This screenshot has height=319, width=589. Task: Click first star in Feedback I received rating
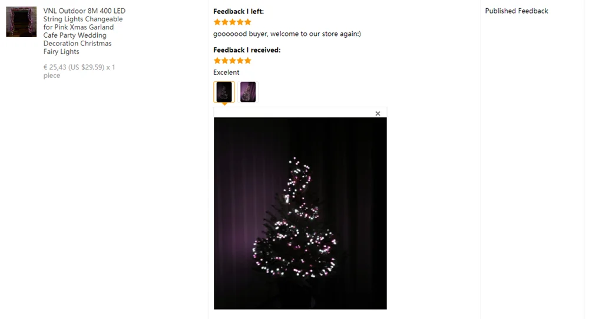(x=217, y=61)
